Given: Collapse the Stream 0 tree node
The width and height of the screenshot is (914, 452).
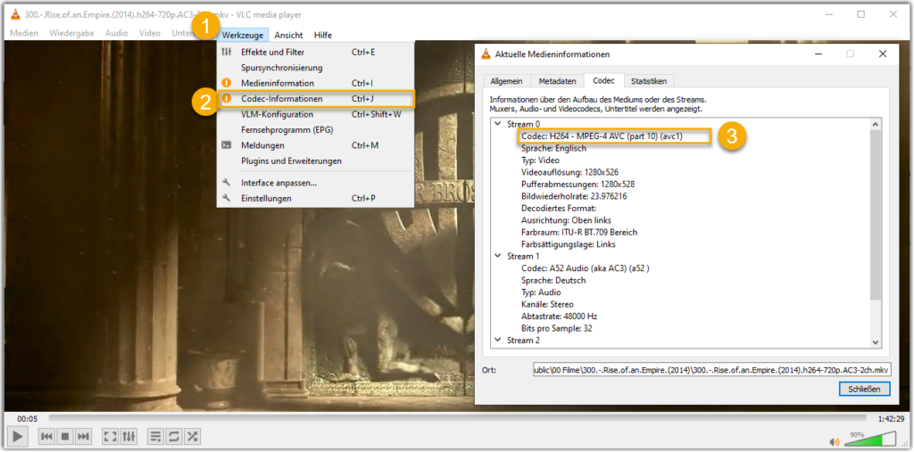Looking at the screenshot, I should coord(497,124).
